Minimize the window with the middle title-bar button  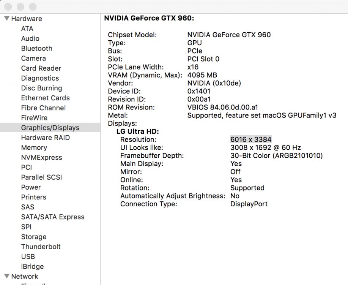pyautogui.click(x=20, y=7)
